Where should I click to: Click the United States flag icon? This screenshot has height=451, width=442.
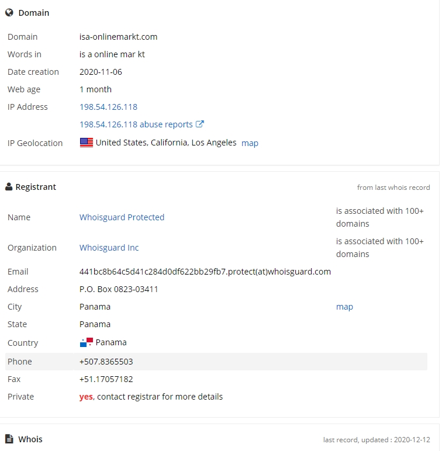pos(87,143)
